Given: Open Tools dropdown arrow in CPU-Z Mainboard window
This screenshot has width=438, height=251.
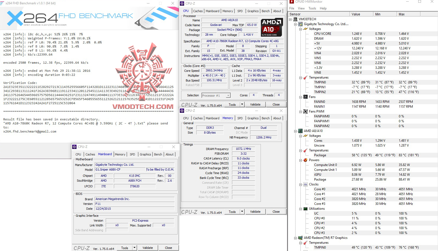Looking at the screenshot, I should [134, 248].
